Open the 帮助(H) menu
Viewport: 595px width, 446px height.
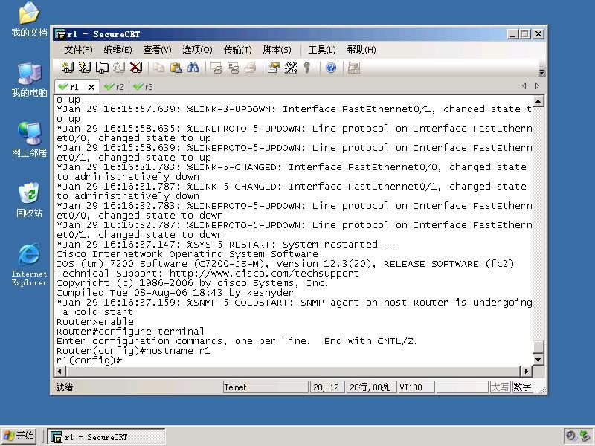[361, 50]
